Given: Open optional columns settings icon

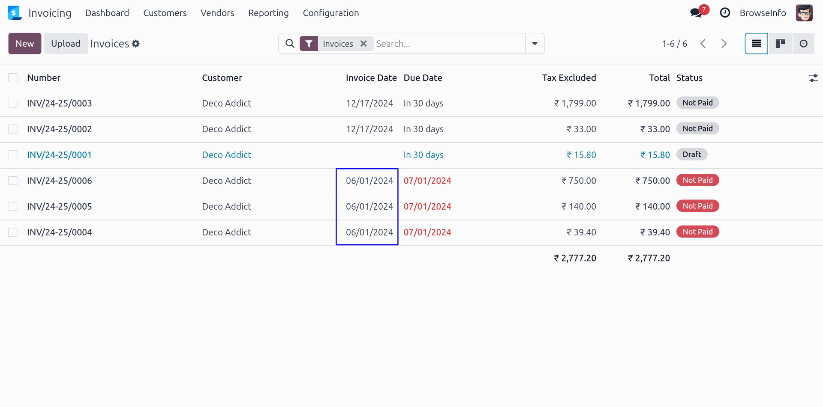Looking at the screenshot, I should coord(813,78).
